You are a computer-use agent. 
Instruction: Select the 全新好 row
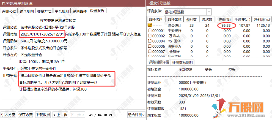click(209, 51)
